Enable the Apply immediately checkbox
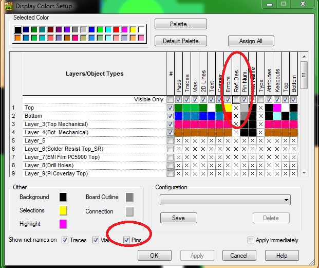Viewport: 319px width, 268px height. tap(251, 240)
